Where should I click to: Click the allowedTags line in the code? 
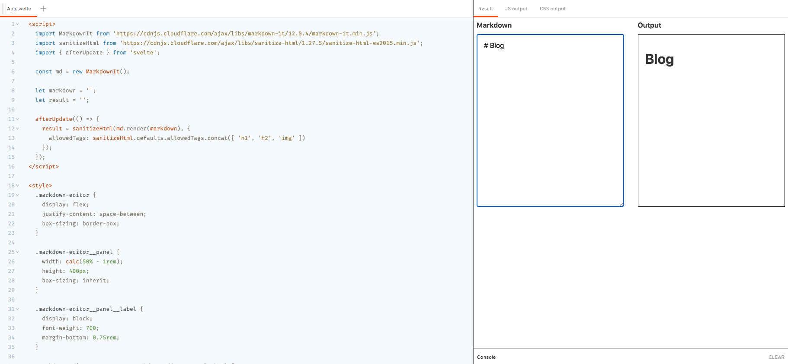pos(177,138)
